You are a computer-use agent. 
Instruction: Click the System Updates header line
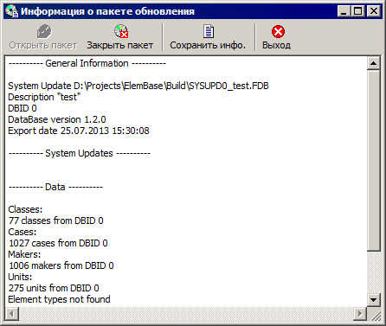pos(80,153)
